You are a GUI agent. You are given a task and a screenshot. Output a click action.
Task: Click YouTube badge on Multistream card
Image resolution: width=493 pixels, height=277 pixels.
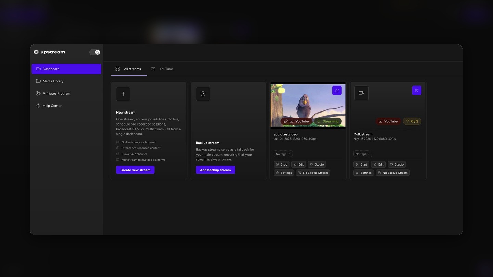coord(388,121)
